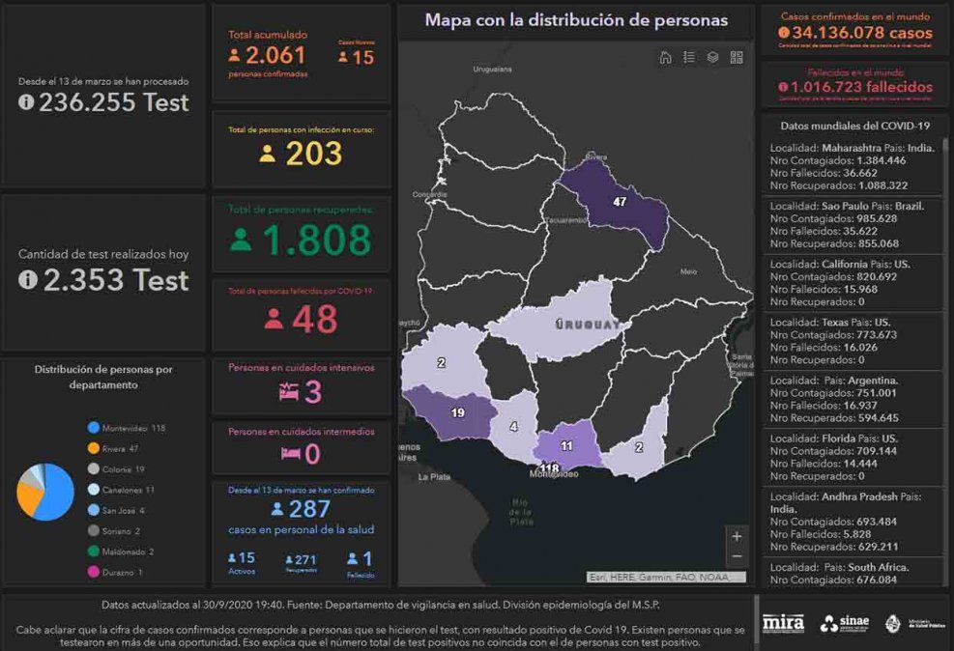This screenshot has width=954, height=651.
Task: Click the sinae logo in the footer
Action: (x=843, y=623)
